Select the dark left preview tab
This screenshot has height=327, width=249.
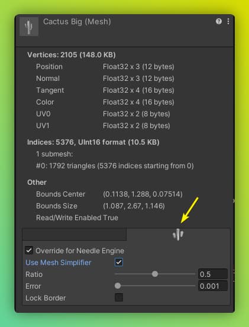click(75, 234)
